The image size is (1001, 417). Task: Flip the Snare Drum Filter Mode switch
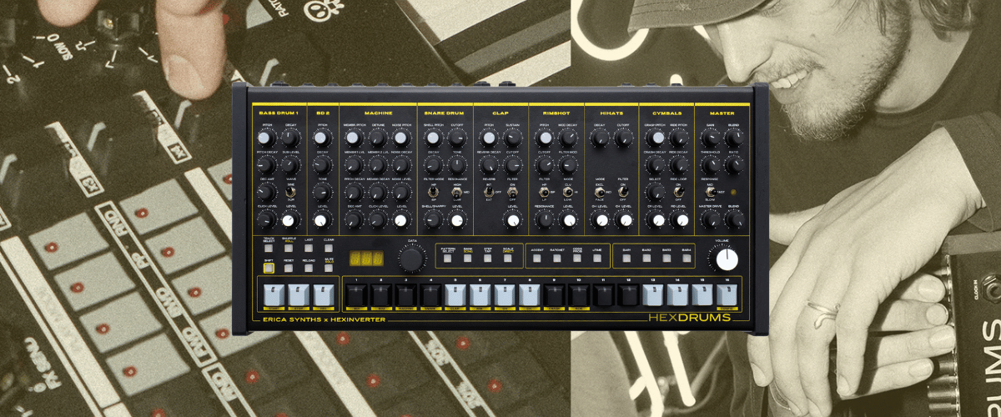coord(434,193)
